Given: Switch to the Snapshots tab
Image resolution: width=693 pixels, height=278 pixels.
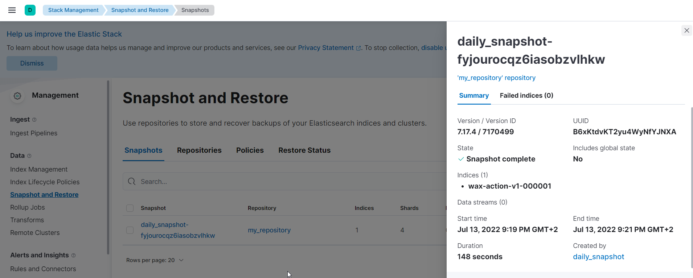Looking at the screenshot, I should (143, 150).
